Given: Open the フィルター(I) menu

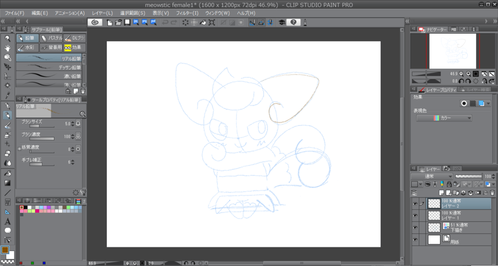Looking at the screenshot, I should pyautogui.click(x=187, y=13).
